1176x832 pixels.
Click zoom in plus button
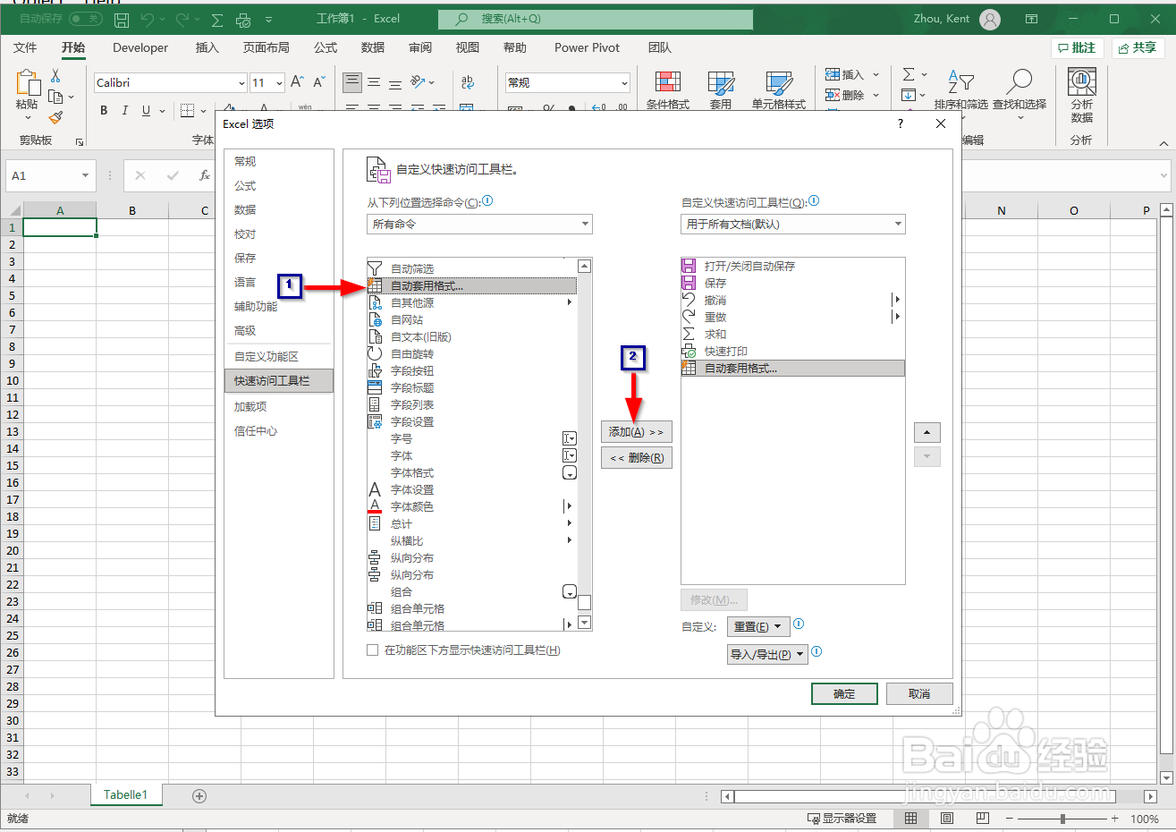click(x=1114, y=819)
